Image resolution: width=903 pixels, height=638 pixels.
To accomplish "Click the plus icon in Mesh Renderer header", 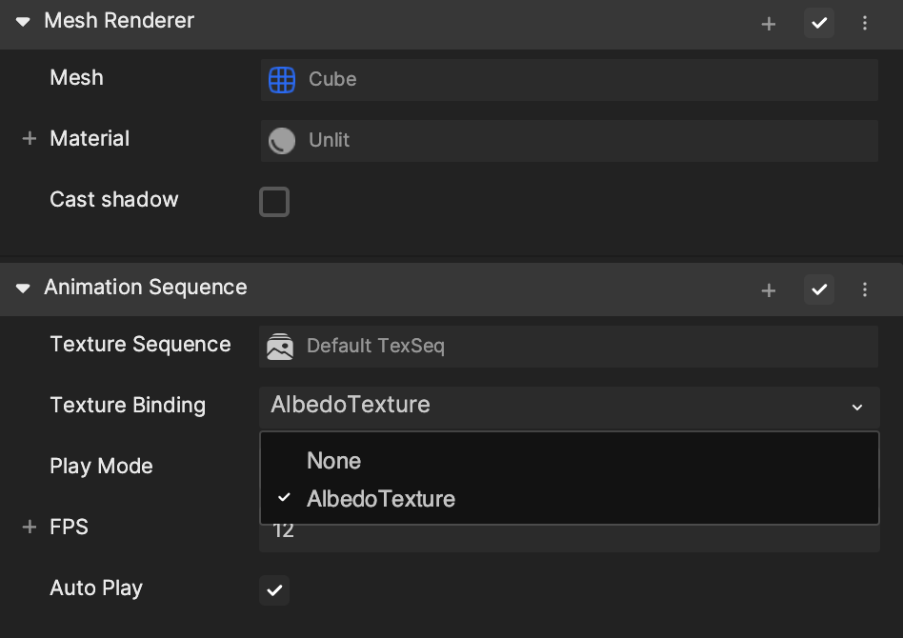I will (x=769, y=24).
